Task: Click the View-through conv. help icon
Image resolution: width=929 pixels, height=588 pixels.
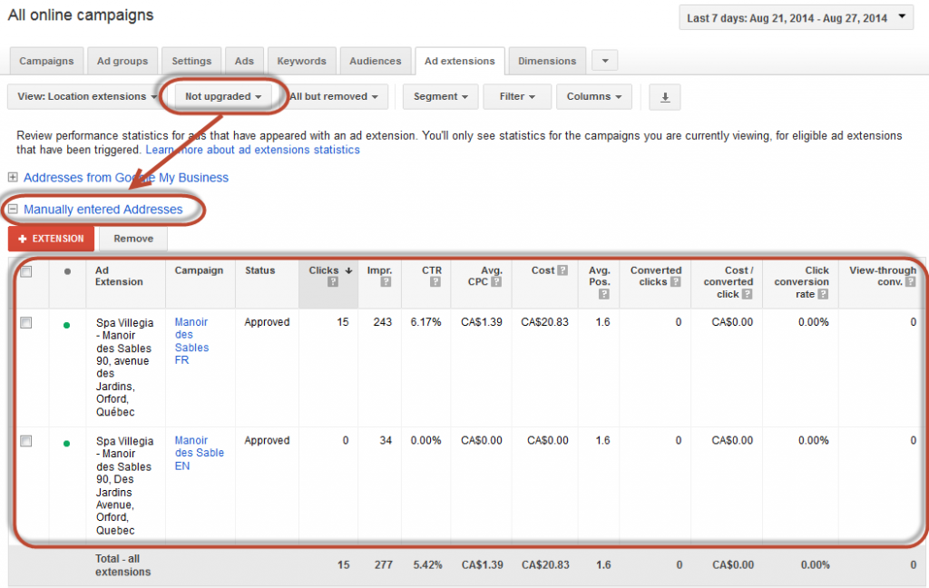Action: click(x=910, y=282)
